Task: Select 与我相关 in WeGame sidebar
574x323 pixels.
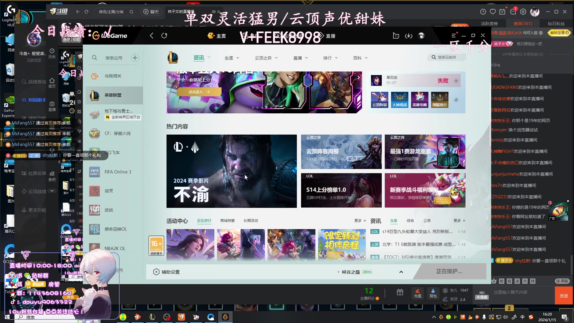Action: 114,76
